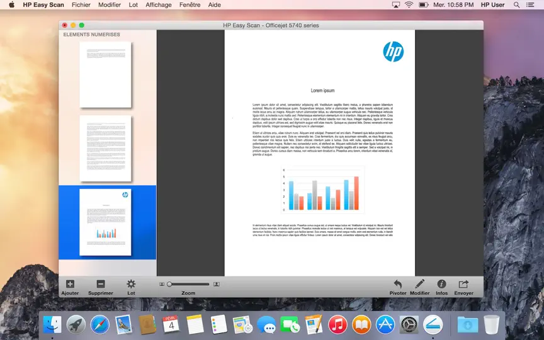
Task: Open Contacts from the Dock
Action: tap(147, 325)
